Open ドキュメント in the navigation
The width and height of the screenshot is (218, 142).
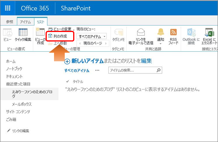(14, 77)
